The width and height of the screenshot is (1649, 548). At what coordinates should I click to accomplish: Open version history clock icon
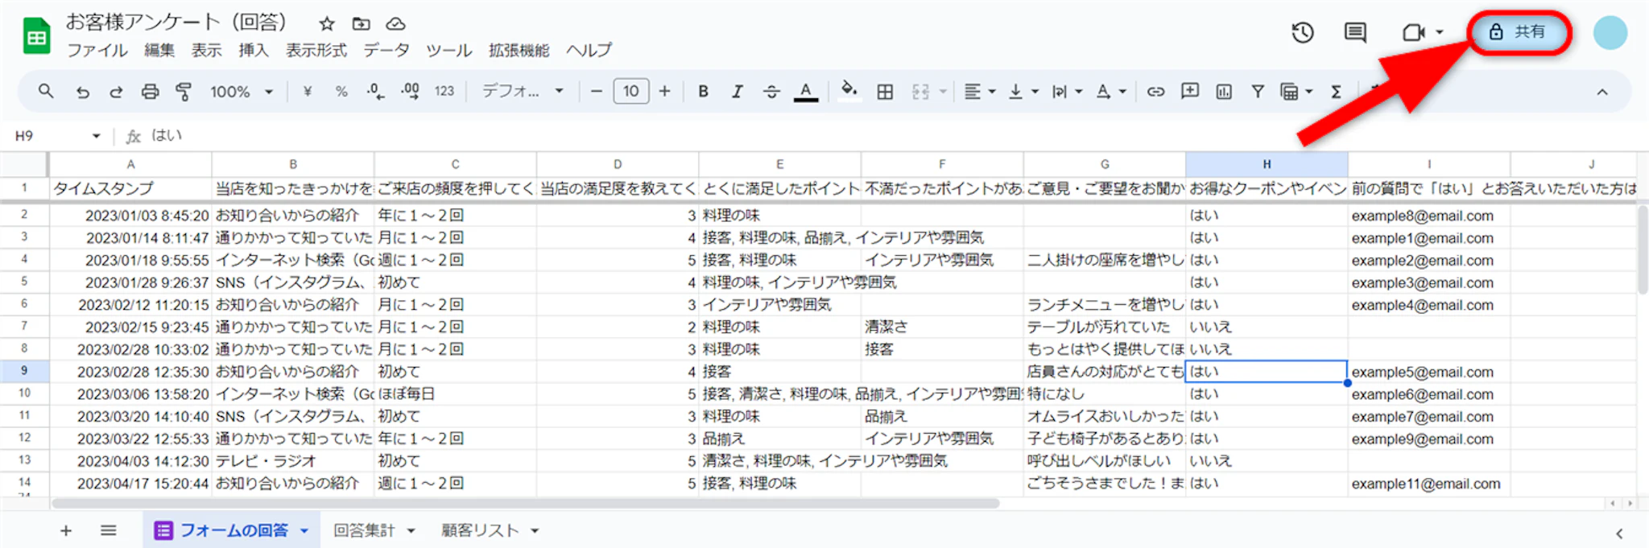[x=1302, y=32]
